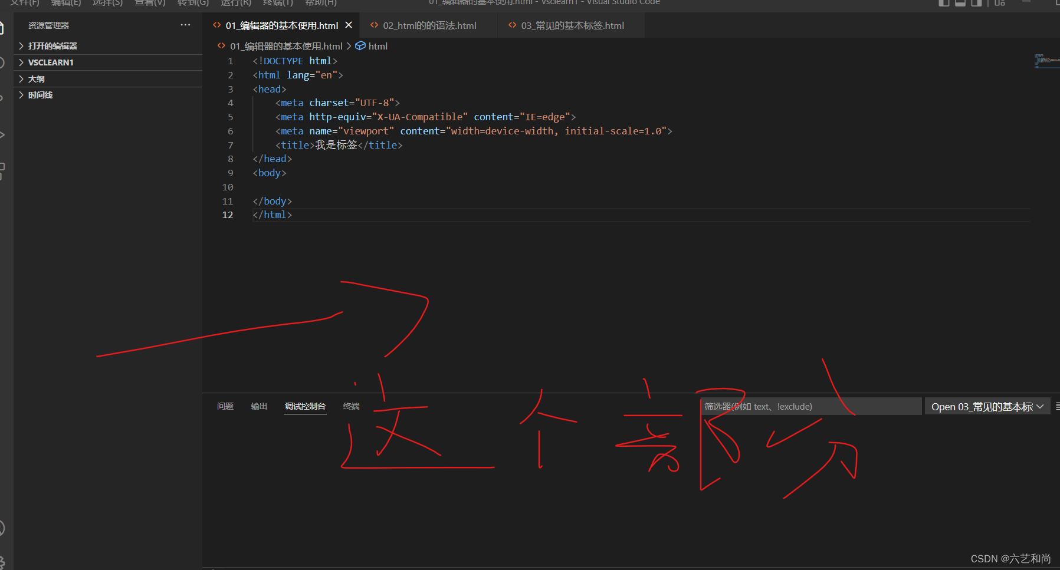Click line number 12 in the gutter
1060x570 pixels.
point(228,215)
